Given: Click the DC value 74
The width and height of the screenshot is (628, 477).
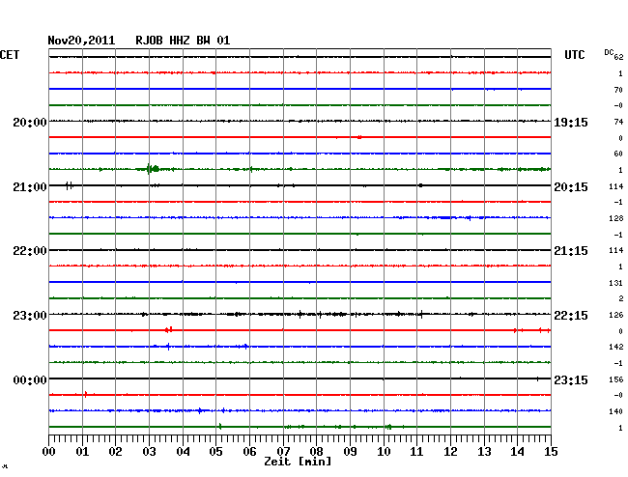Looking at the screenshot, I should [618, 122].
